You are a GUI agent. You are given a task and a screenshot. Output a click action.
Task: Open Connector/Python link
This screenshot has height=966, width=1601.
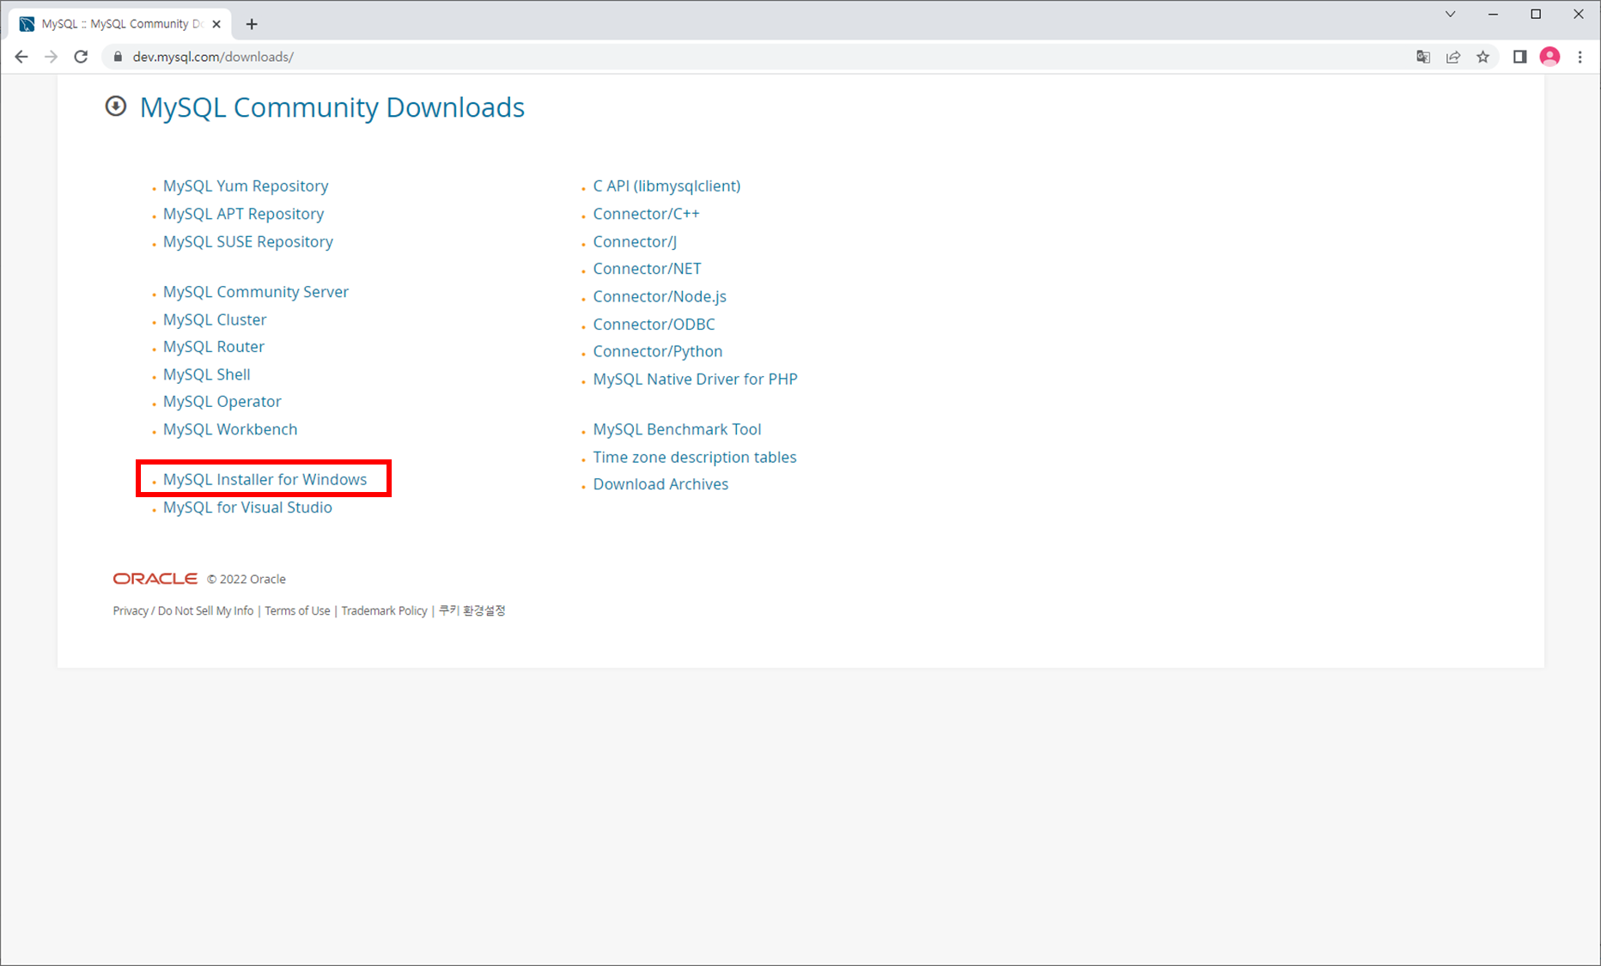pyautogui.click(x=658, y=351)
